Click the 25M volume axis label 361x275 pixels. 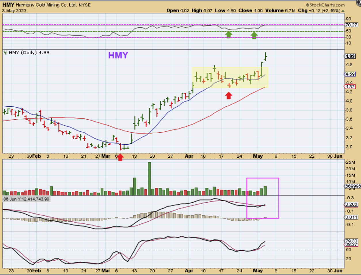tap(350, 162)
